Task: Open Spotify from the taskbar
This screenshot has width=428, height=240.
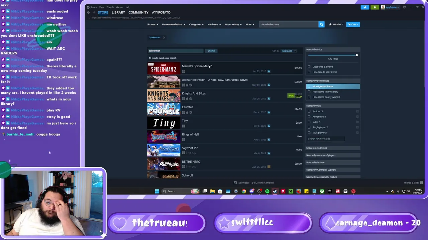Action: click(x=267, y=191)
